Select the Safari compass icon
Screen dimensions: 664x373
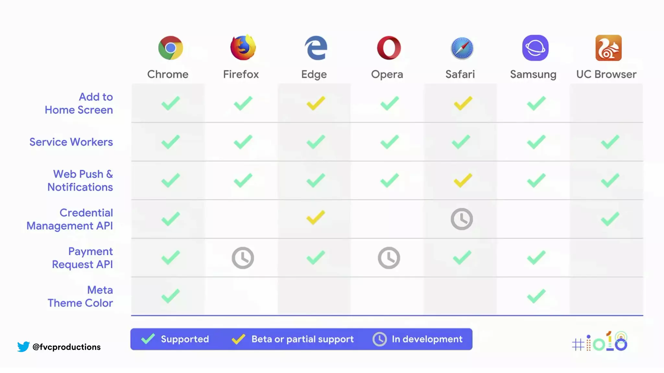pyautogui.click(x=462, y=48)
